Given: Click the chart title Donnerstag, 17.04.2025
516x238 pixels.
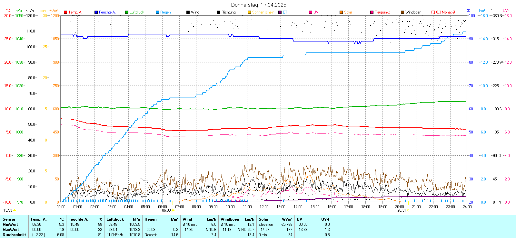Looking at the screenshot, I should click(259, 5).
